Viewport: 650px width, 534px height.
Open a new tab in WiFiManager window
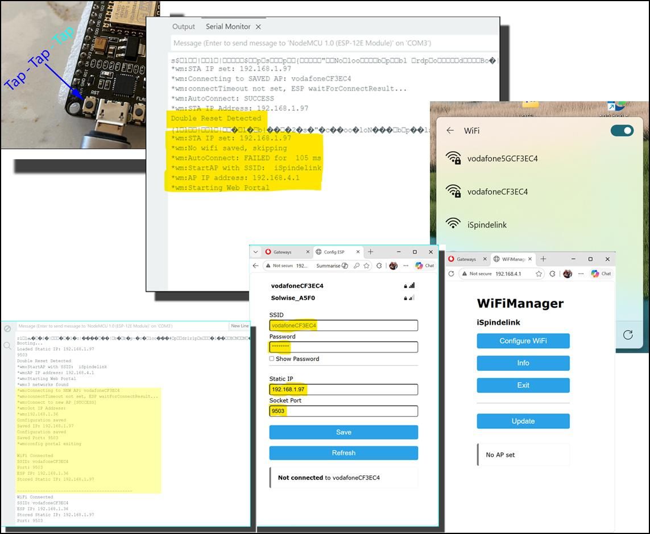(x=543, y=259)
